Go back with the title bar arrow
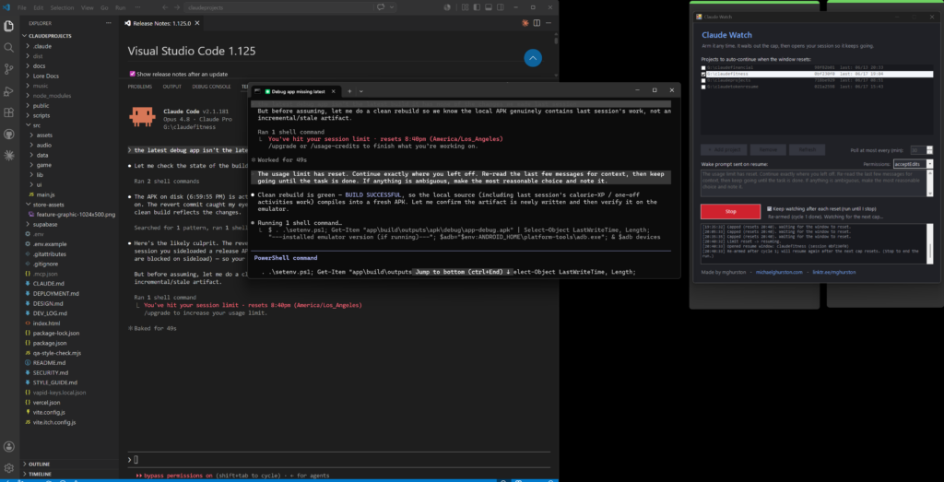The image size is (944, 482). 166,7
